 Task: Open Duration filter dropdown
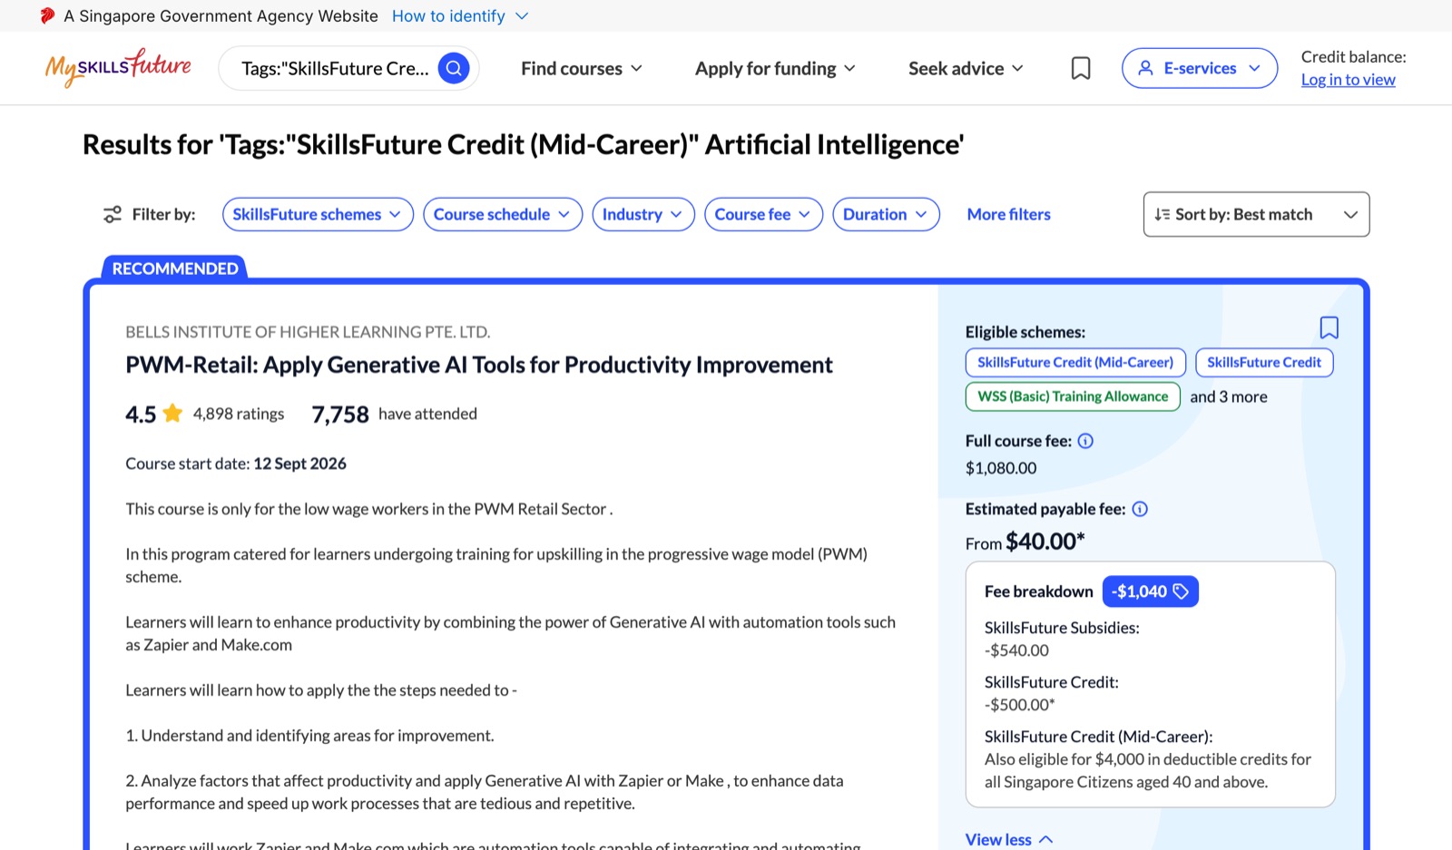click(x=886, y=214)
